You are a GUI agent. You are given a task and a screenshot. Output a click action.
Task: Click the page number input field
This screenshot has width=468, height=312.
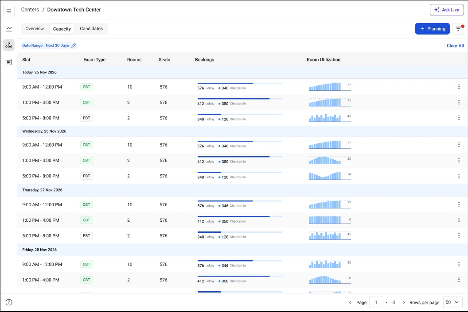(376, 302)
